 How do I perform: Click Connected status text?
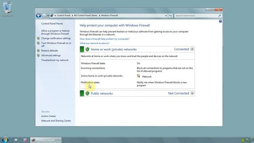tap(181, 49)
